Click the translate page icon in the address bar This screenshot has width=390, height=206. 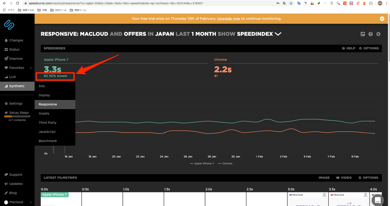click(284, 3)
